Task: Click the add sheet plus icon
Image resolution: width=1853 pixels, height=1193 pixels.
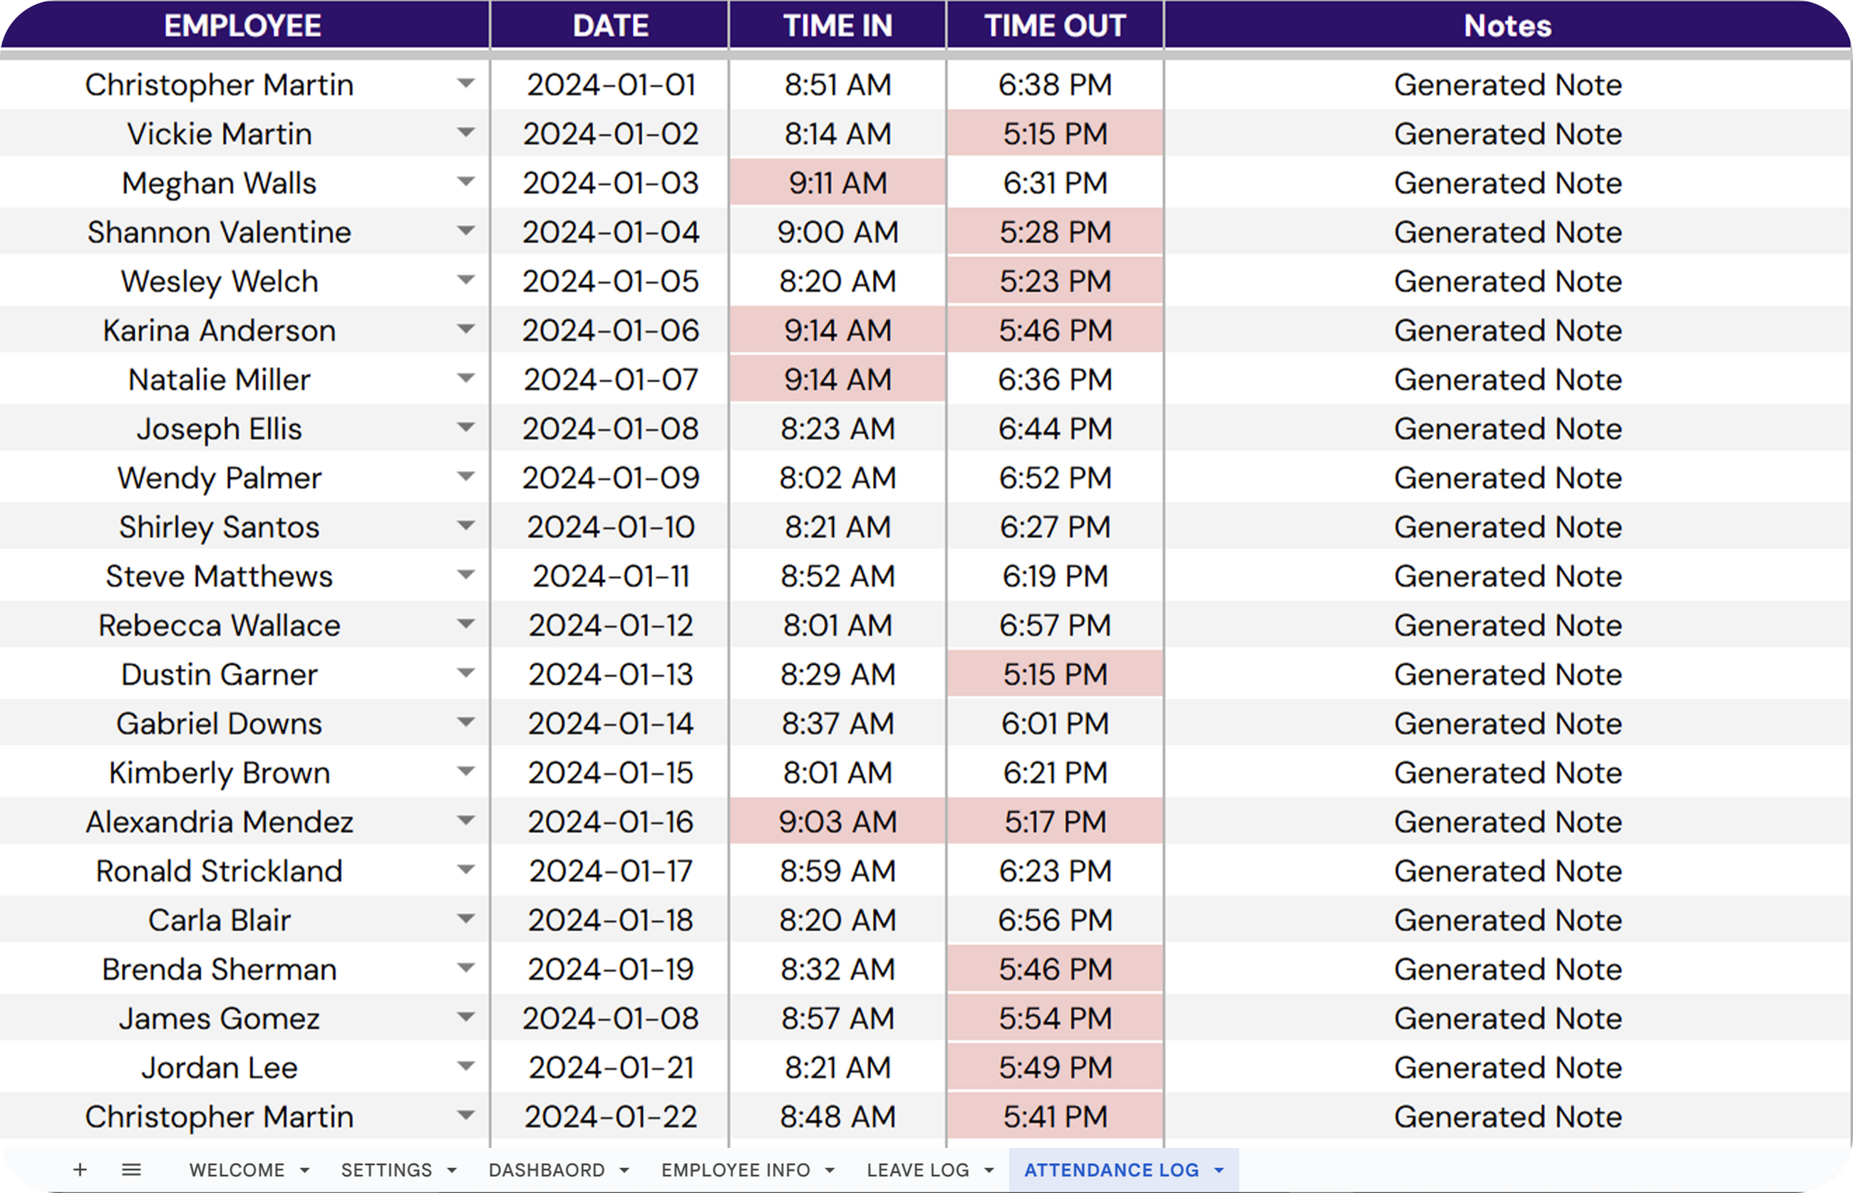Action: [80, 1169]
